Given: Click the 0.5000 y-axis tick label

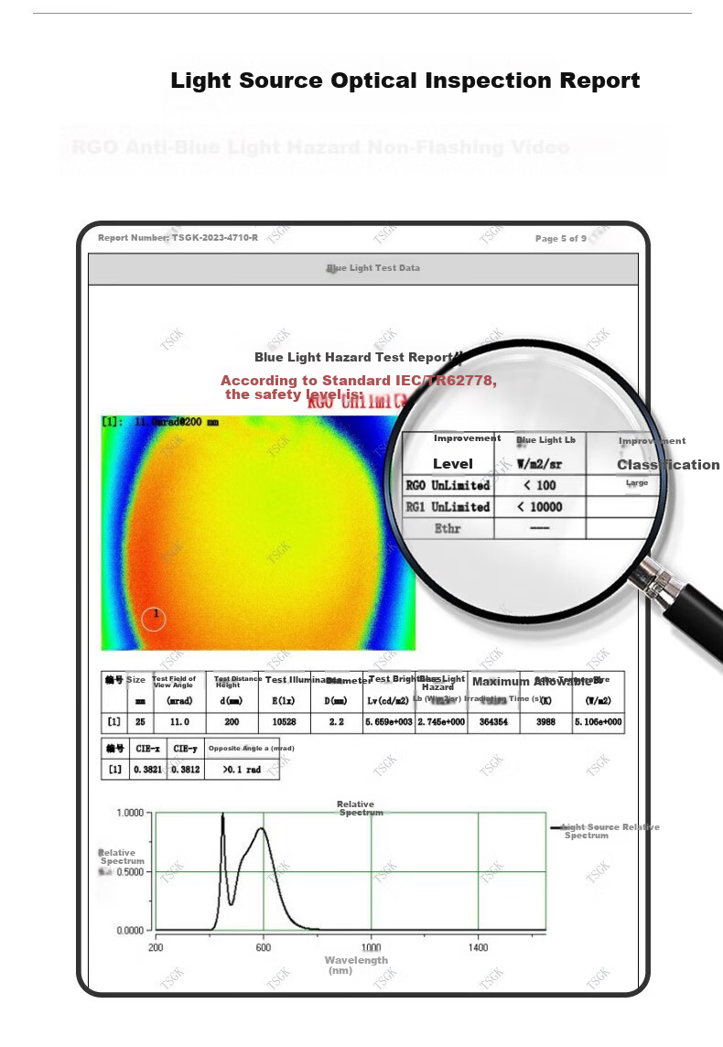Looking at the screenshot, I should (130, 871).
